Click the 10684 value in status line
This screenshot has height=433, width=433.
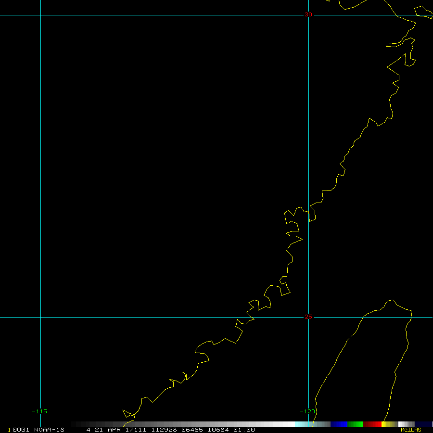[x=219, y=430]
